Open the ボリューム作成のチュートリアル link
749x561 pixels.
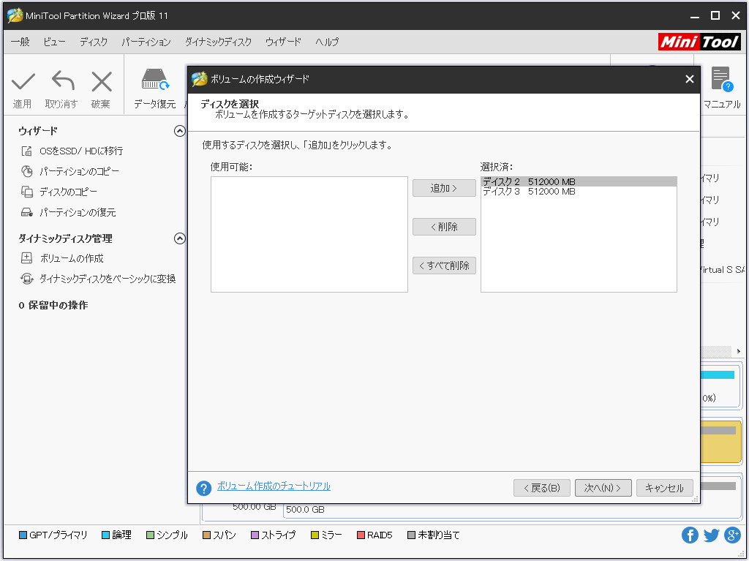pos(274,486)
